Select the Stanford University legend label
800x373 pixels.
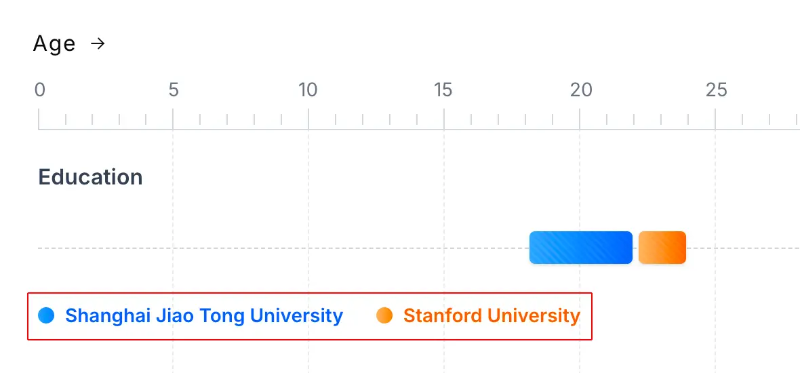(492, 315)
